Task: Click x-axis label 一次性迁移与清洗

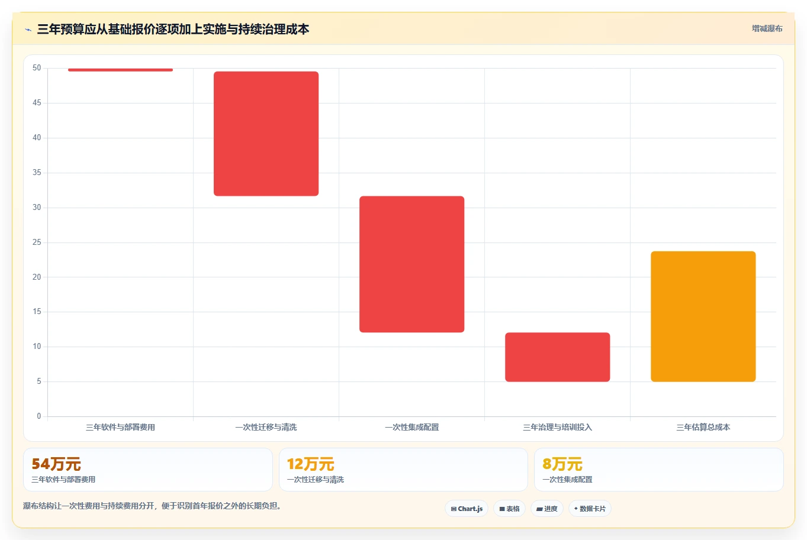Action: (266, 427)
